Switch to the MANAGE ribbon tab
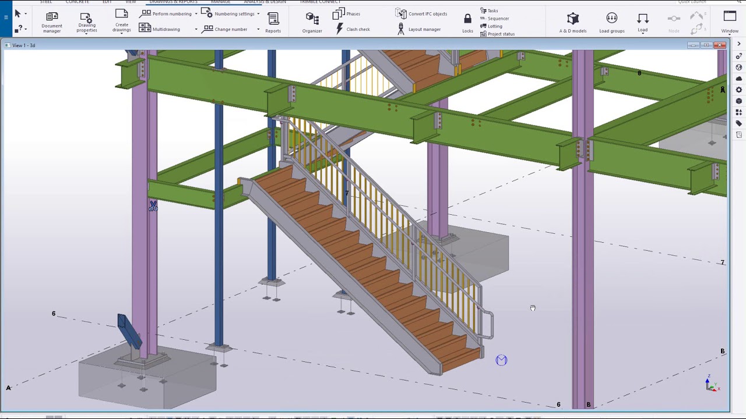 tap(220, 2)
